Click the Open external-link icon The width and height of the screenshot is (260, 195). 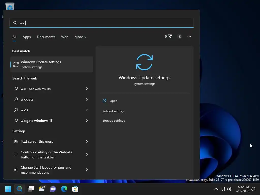104,101
